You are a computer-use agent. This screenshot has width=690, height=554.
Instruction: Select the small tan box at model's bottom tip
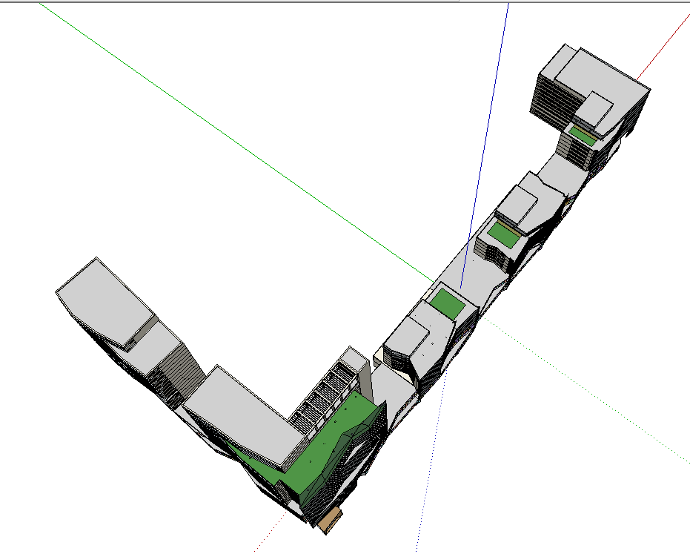[330, 520]
